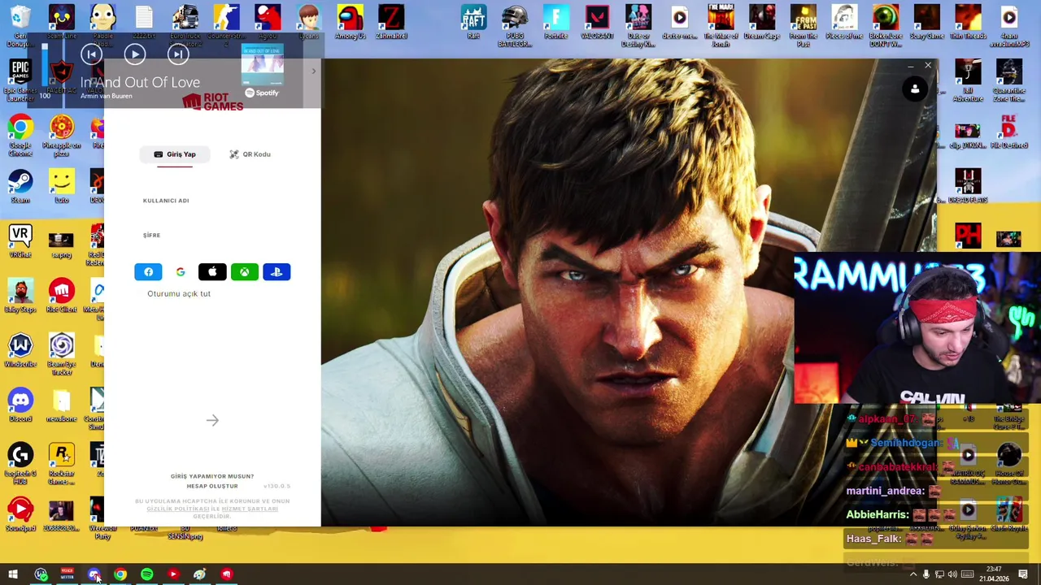Show hidden system tray icons

point(913,574)
